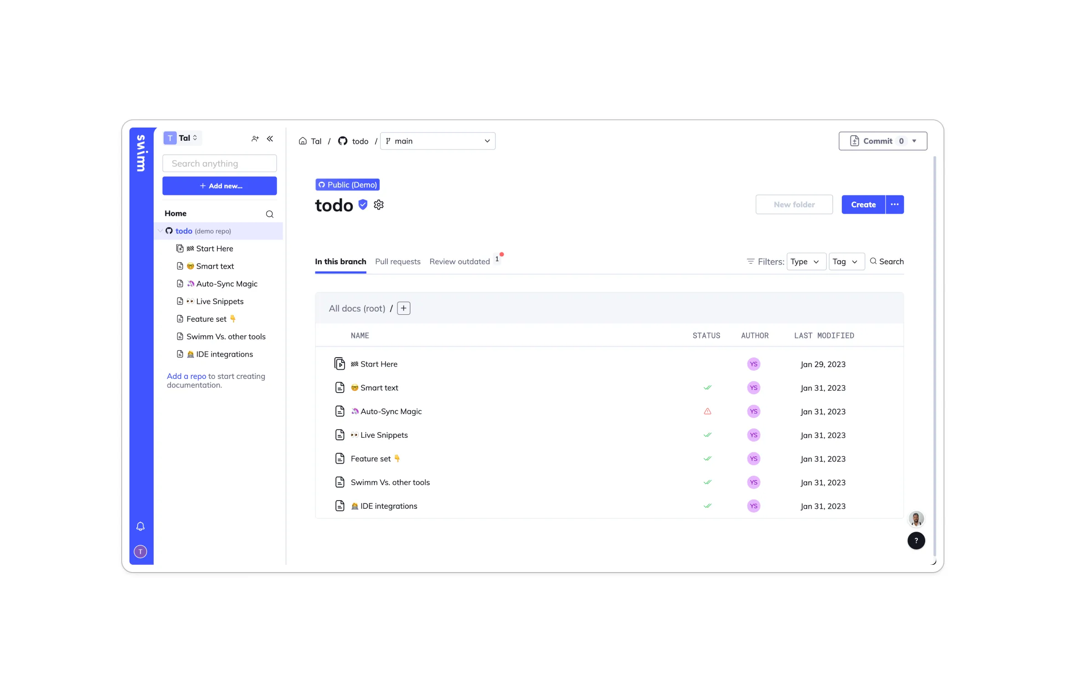
Task: Open Feature set in the sidebar tree
Action: click(x=206, y=319)
